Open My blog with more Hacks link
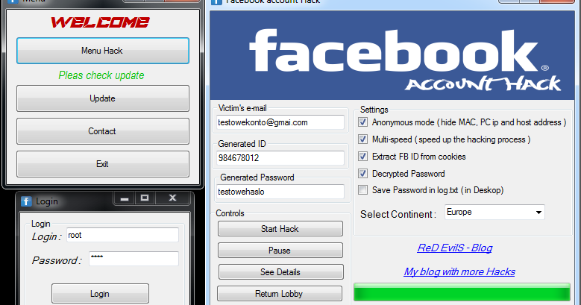This screenshot has height=305, width=581. (x=459, y=271)
